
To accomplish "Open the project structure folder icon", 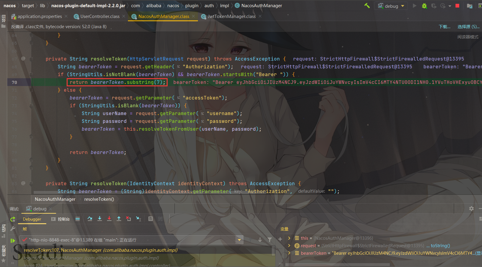I will [x=470, y=6].
